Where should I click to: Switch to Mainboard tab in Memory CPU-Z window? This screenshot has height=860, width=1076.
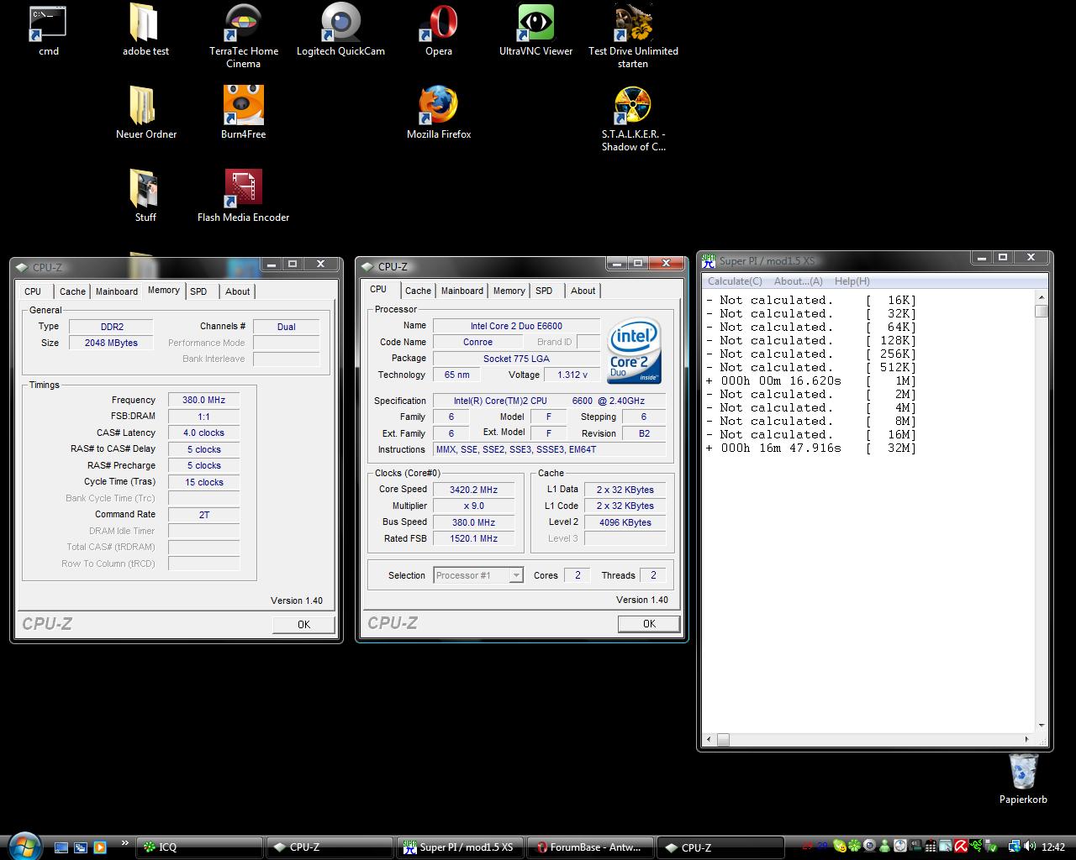tap(116, 291)
